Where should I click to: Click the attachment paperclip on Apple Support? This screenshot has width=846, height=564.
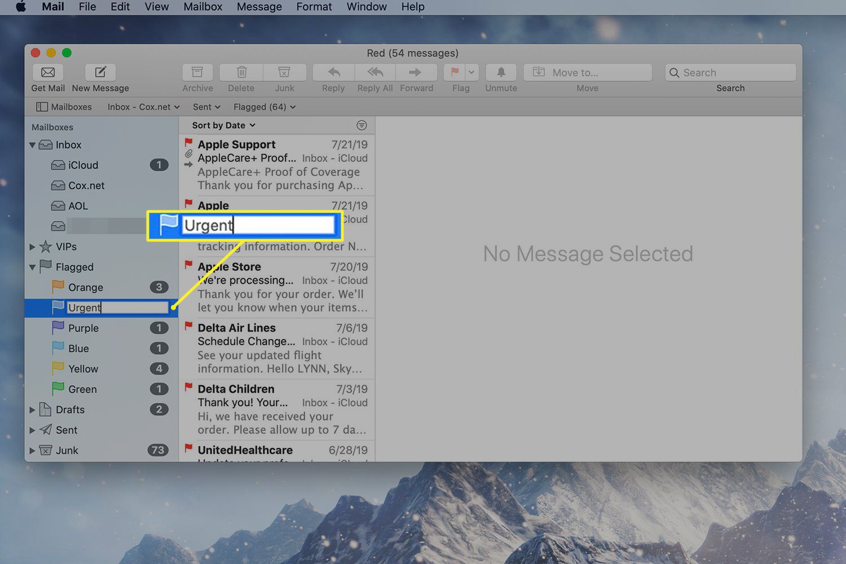point(188,153)
